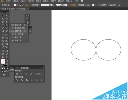Select the Eyedropper tool
The height and width of the screenshot is (100, 128).
3,47
